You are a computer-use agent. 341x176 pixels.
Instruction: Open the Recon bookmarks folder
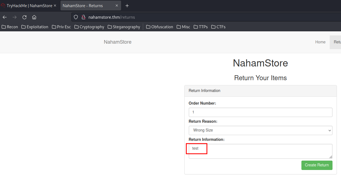(x=10, y=27)
